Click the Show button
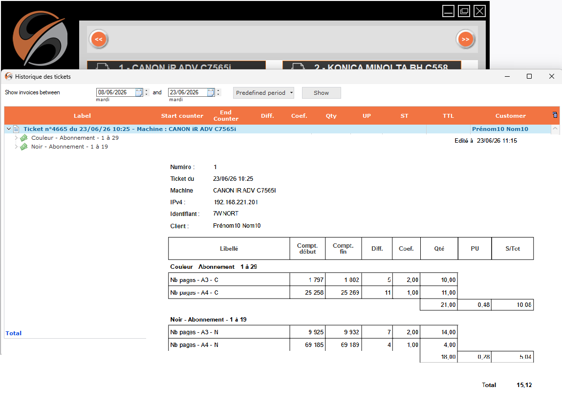This screenshot has width=562, height=410. point(321,93)
